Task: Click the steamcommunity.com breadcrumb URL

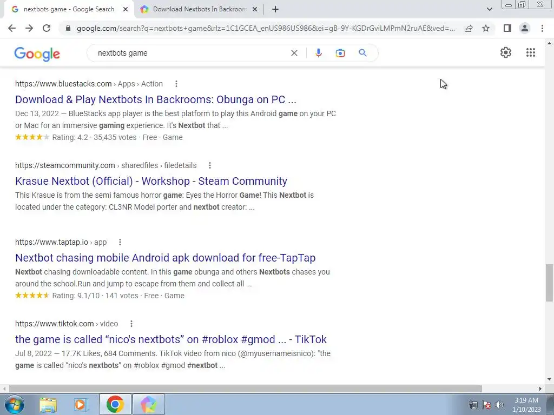Action: (105, 165)
